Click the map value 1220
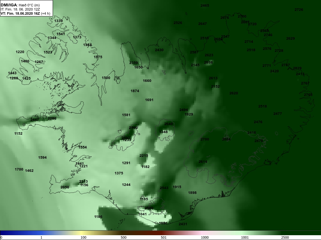The height and width of the screenshot is (240, 321). (x=20, y=52)
